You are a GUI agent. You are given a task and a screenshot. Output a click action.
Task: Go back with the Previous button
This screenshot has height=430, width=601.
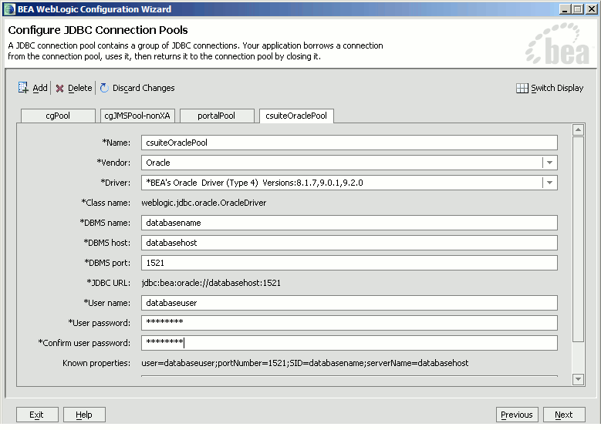click(517, 415)
